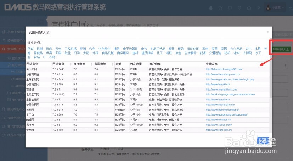Image resolution: width=293 pixels, height=161 pixels.
Task: Click the green B2B网站大全 button
Action: (281, 49)
